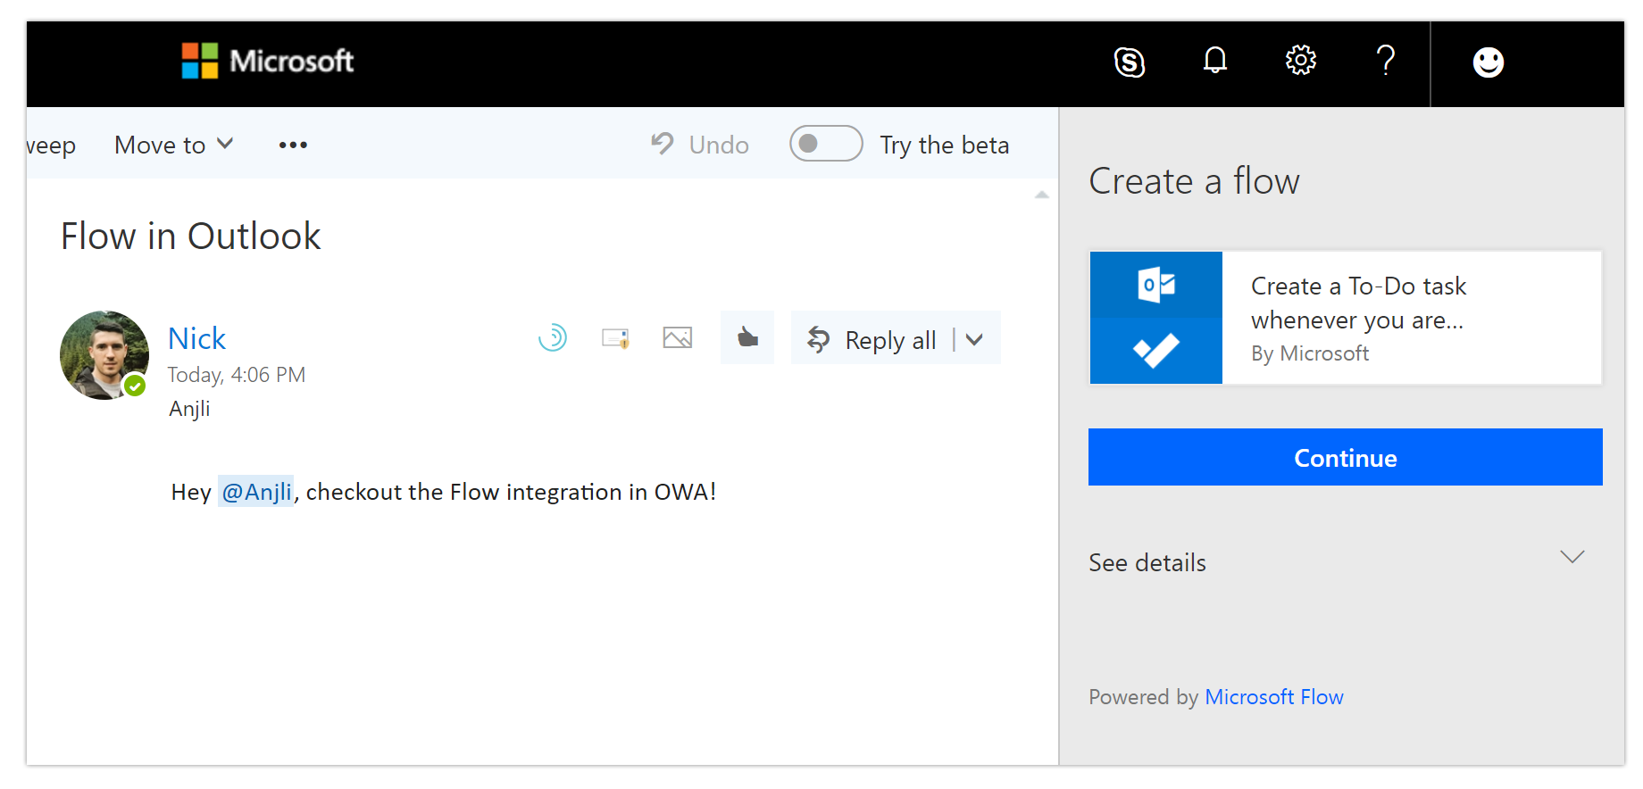Click the blue swirl add-in icon

point(553,337)
